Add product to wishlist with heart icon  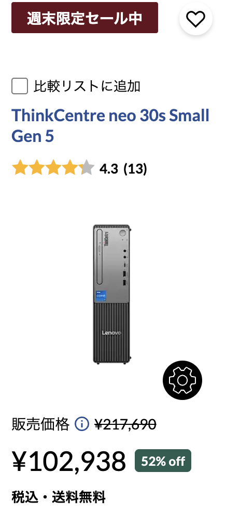pos(196,19)
